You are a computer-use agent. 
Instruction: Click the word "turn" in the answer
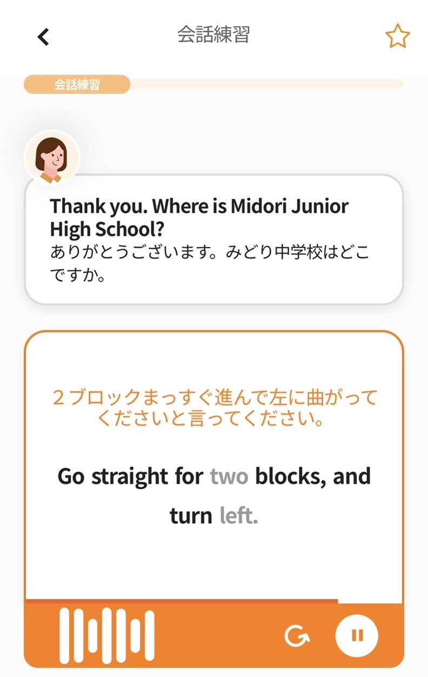click(191, 516)
